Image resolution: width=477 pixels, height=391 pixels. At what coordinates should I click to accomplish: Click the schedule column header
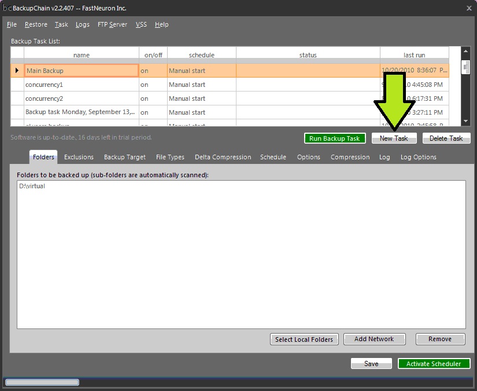pyautogui.click(x=201, y=55)
